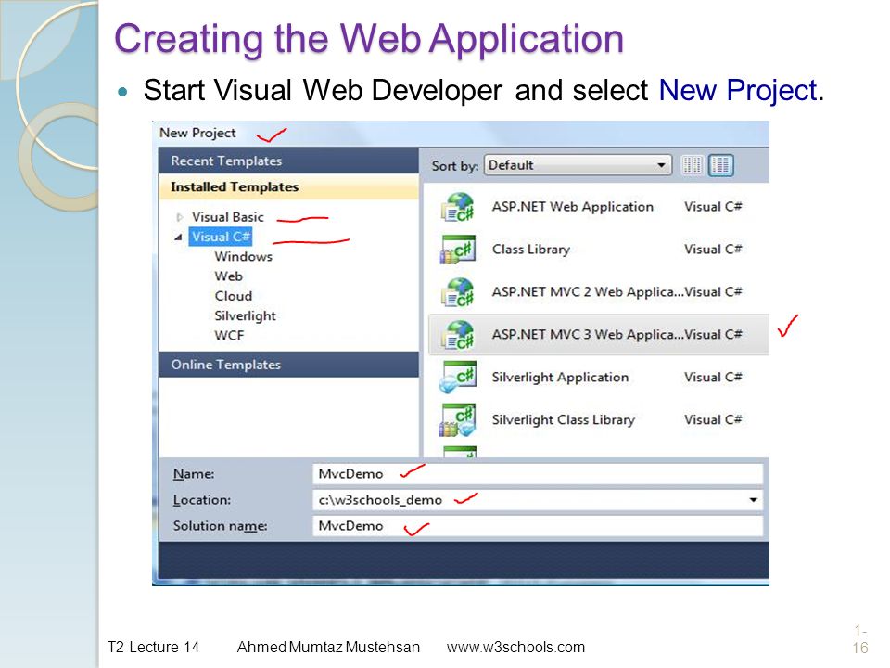Image resolution: width=890 pixels, height=668 pixels.
Task: Select Silverlight under Visual C#
Action: pos(245,316)
